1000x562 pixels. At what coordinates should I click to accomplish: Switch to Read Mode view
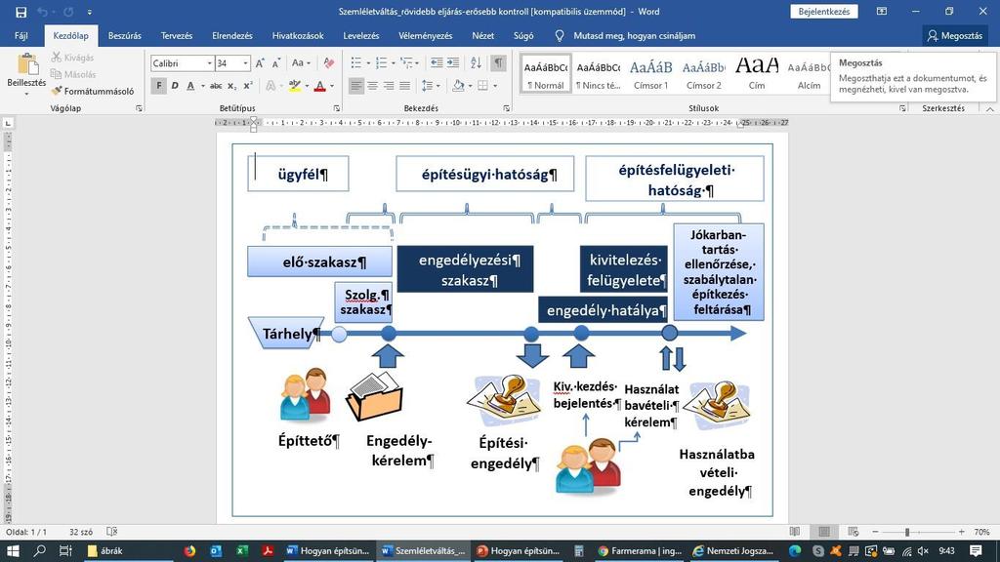click(795, 532)
